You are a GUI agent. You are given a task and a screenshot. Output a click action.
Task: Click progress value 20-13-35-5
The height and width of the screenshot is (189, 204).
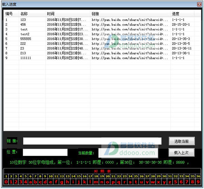coord(181,44)
